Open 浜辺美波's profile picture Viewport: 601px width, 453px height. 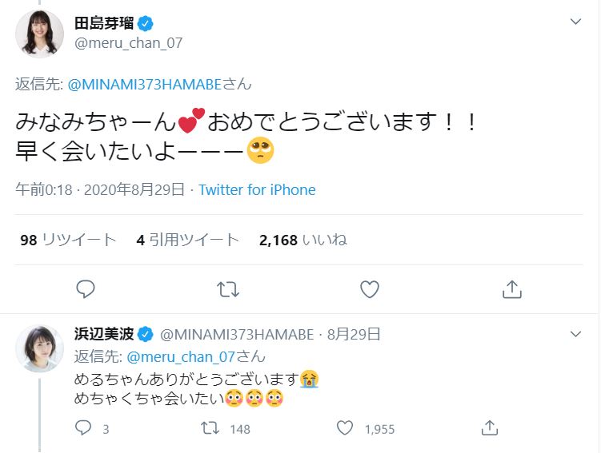pyautogui.click(x=39, y=348)
